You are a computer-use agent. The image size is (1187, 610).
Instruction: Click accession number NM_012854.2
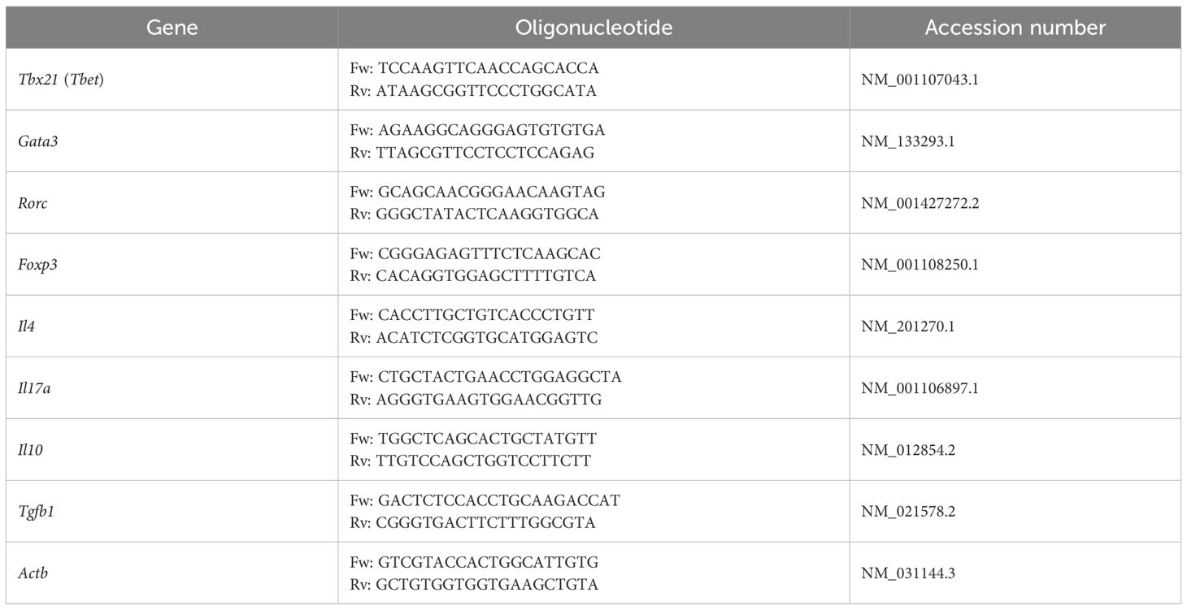[x=908, y=450]
